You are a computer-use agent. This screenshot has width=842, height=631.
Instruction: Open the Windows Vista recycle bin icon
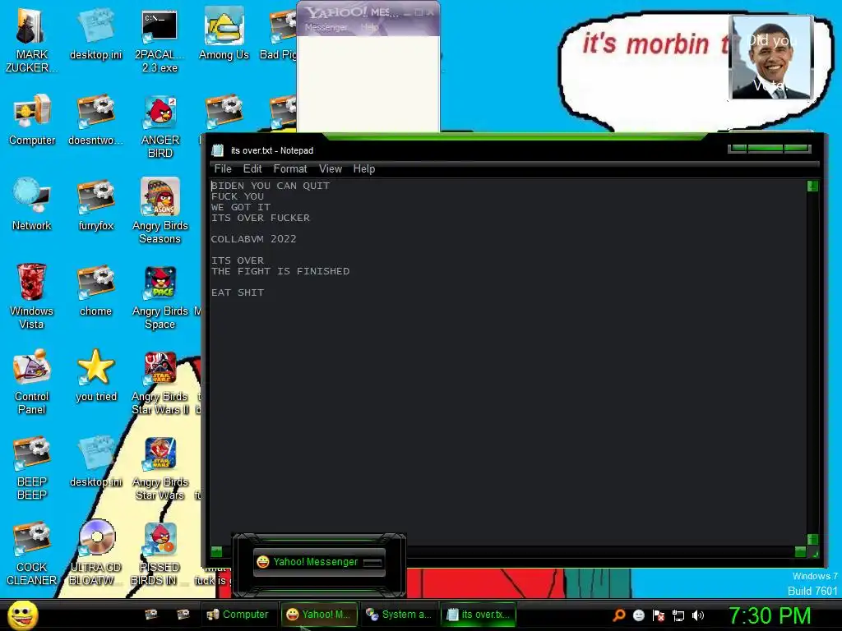pos(31,297)
